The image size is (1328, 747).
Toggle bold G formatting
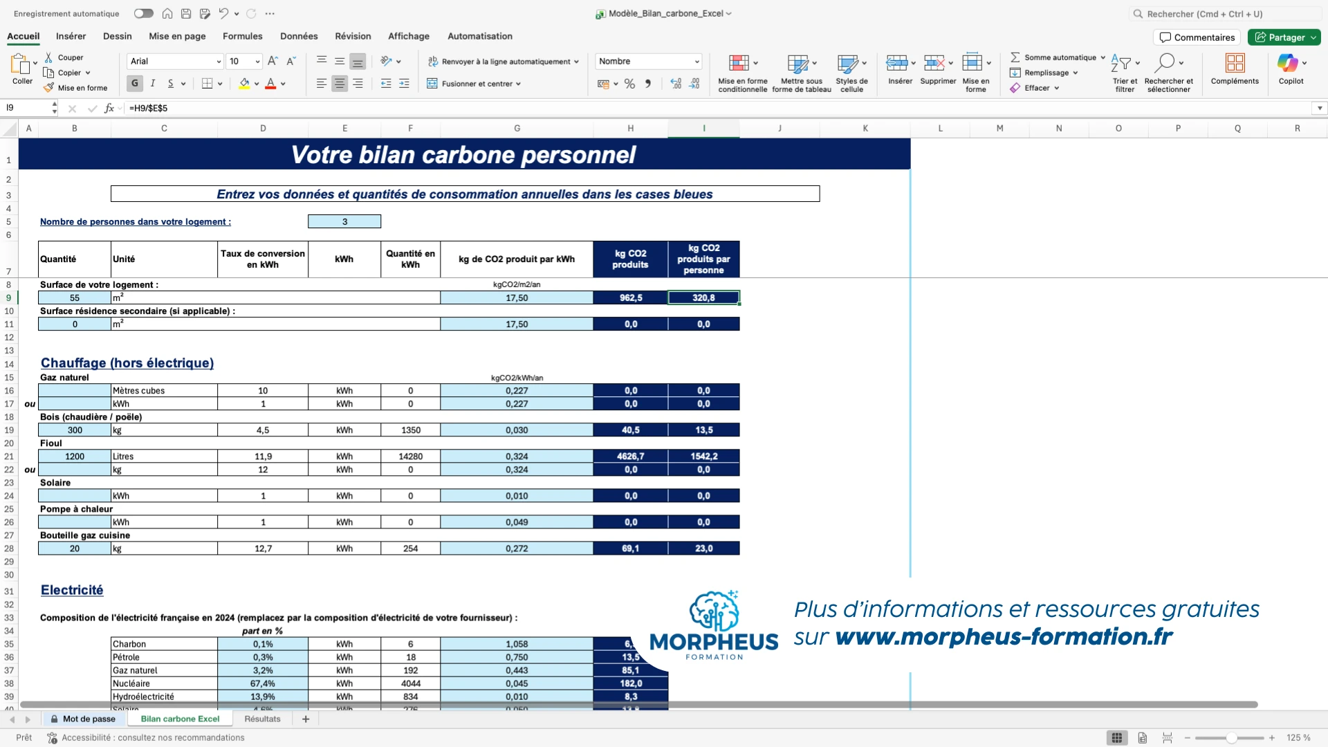(135, 84)
